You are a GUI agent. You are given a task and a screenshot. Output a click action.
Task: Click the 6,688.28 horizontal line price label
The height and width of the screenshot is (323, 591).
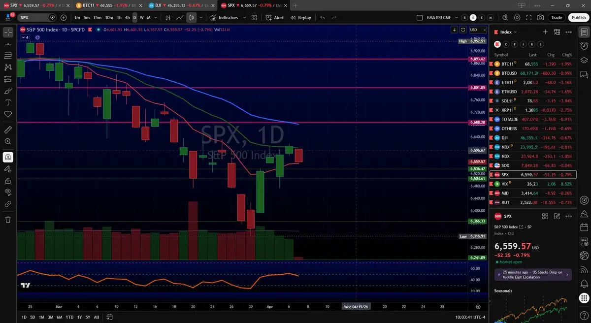pyautogui.click(x=478, y=122)
